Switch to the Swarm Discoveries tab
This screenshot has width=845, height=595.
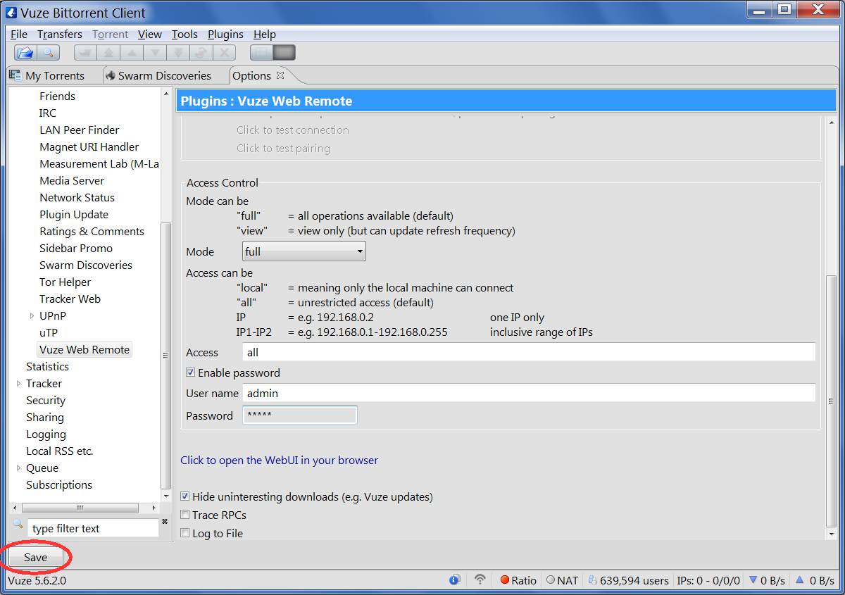coord(164,75)
